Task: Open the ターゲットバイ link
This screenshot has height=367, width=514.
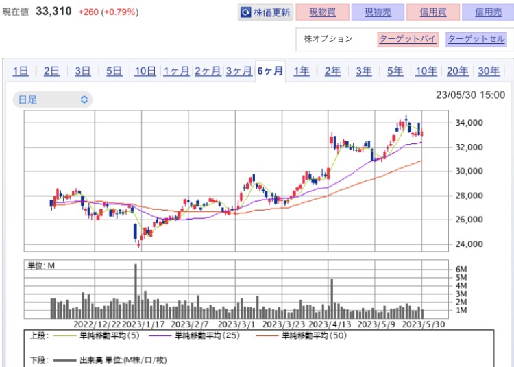Action: pyautogui.click(x=408, y=39)
